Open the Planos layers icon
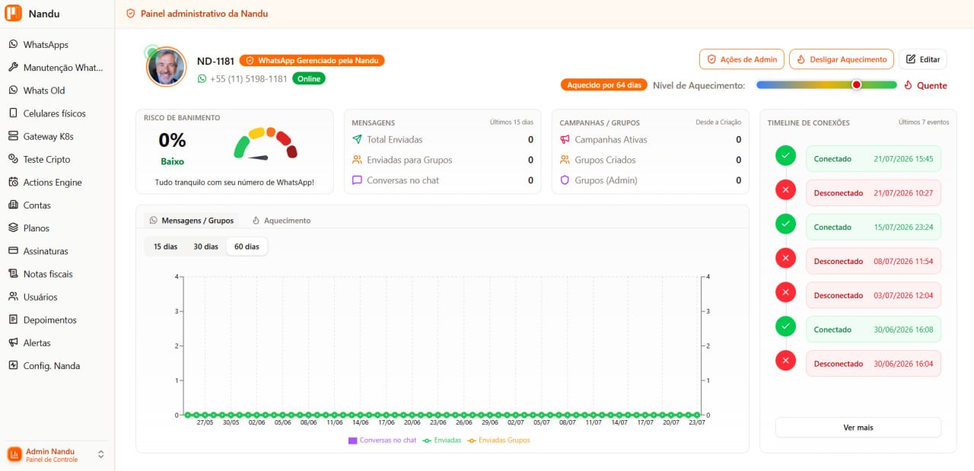 pyautogui.click(x=13, y=228)
